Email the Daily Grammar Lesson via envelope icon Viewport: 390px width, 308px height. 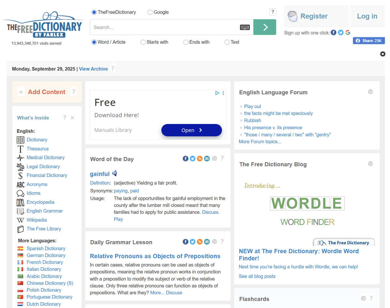coord(207,242)
